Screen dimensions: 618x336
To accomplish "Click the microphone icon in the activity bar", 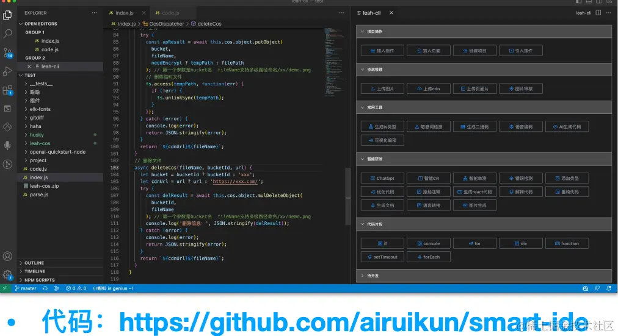I will click(7, 145).
